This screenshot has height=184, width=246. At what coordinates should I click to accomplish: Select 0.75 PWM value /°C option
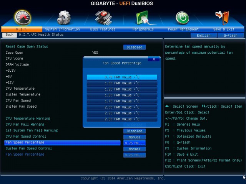(x=122, y=77)
